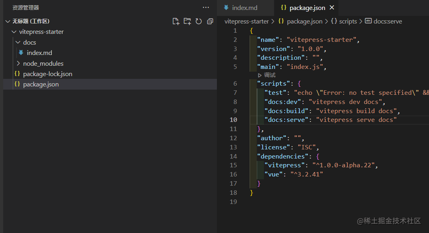Click the 资源管理器 explorer panel title
The height and width of the screenshot is (233, 429).
point(26,8)
